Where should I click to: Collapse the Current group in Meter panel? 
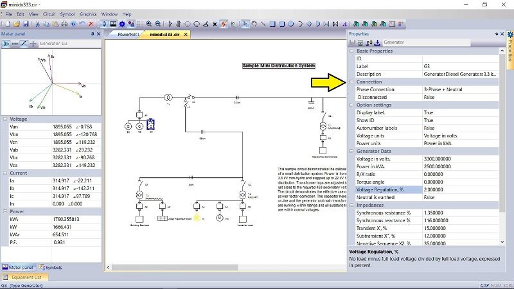[x=5, y=173]
